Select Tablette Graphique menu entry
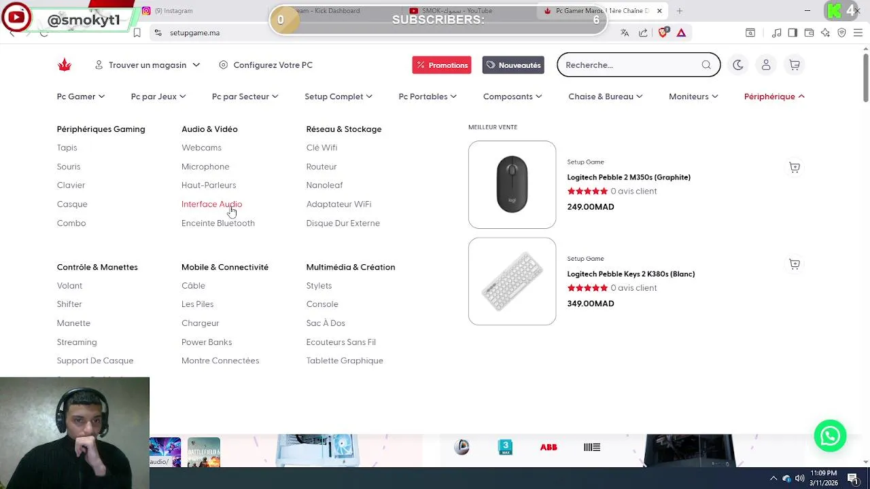The image size is (870, 489). [345, 361]
